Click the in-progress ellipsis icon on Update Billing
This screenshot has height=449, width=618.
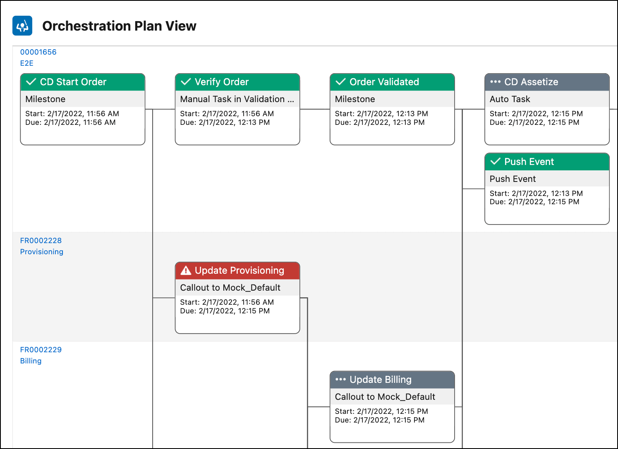pos(340,379)
